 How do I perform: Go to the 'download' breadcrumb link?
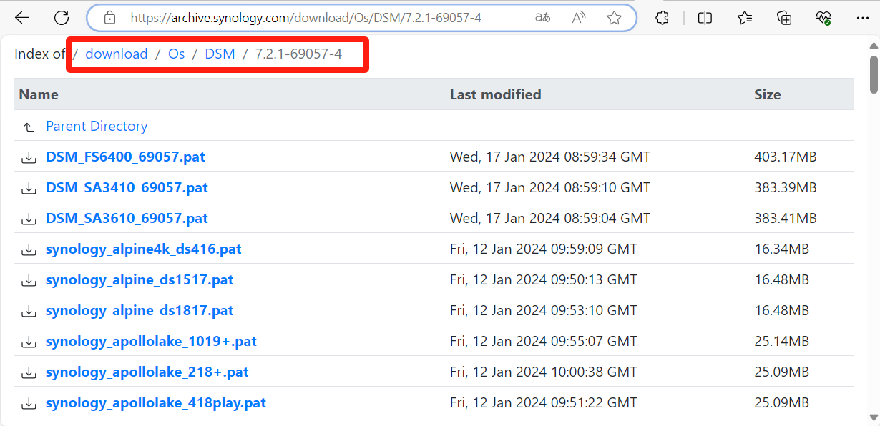116,54
